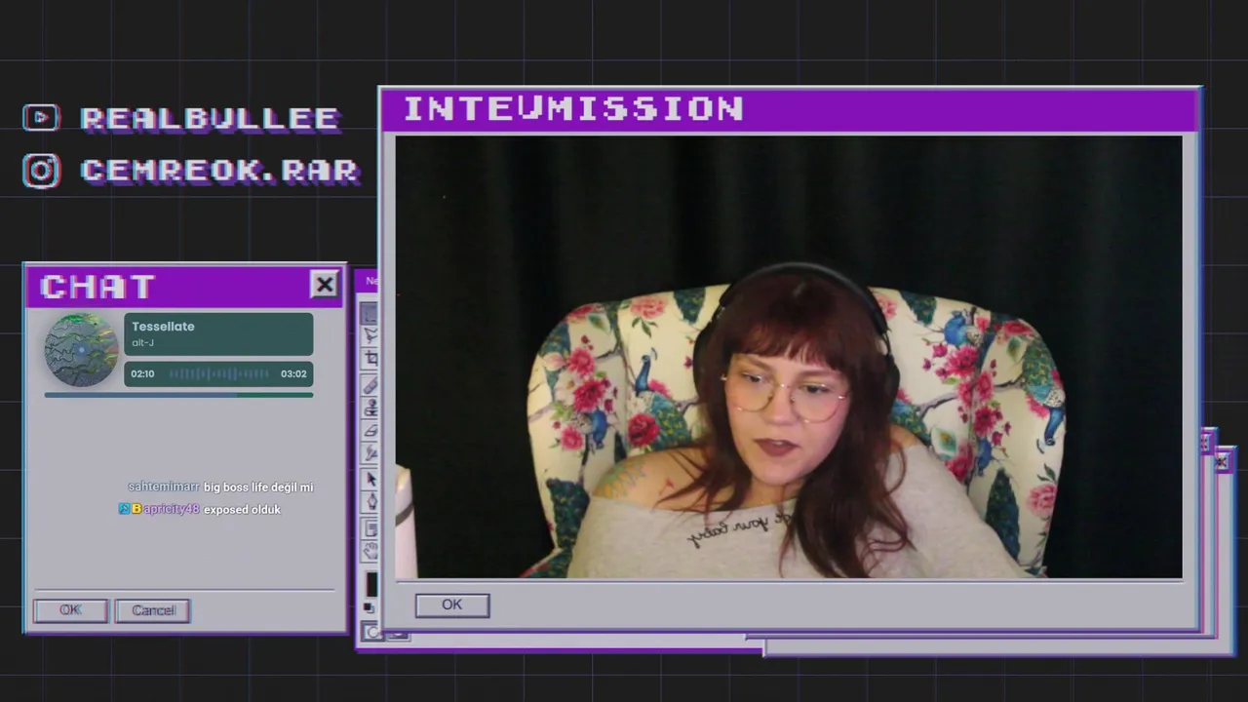Select the Healing Brush bandage tool
The width and height of the screenshot is (1248, 702).
tap(370, 384)
